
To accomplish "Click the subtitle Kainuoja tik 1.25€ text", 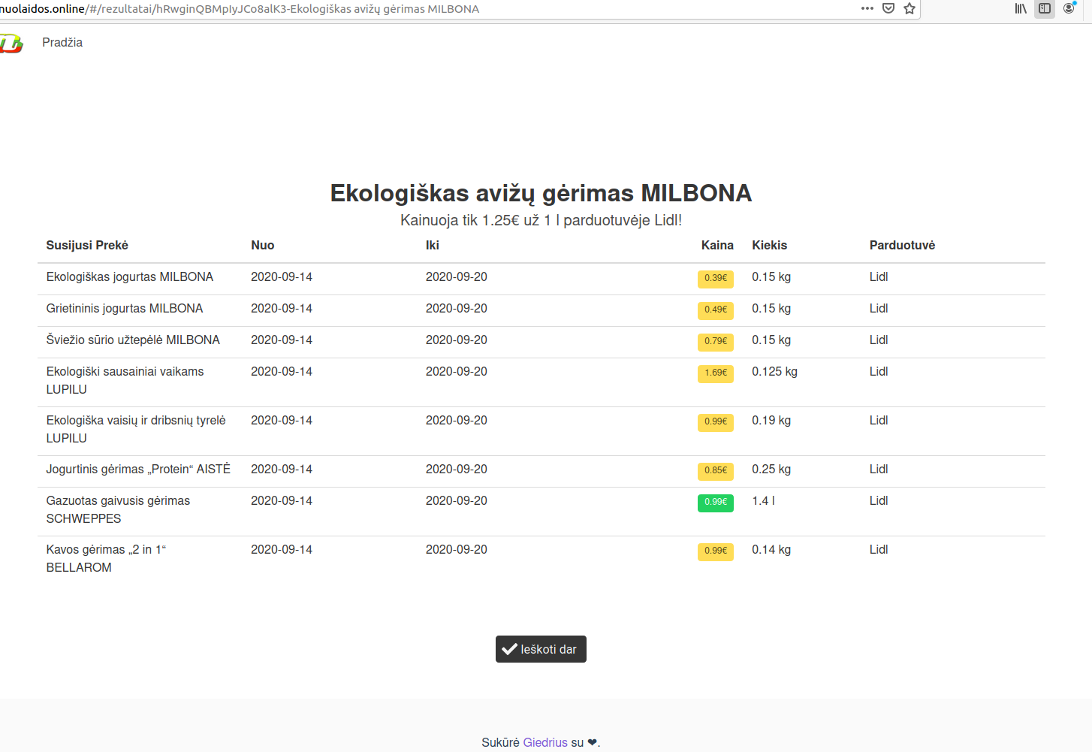I will point(541,220).
